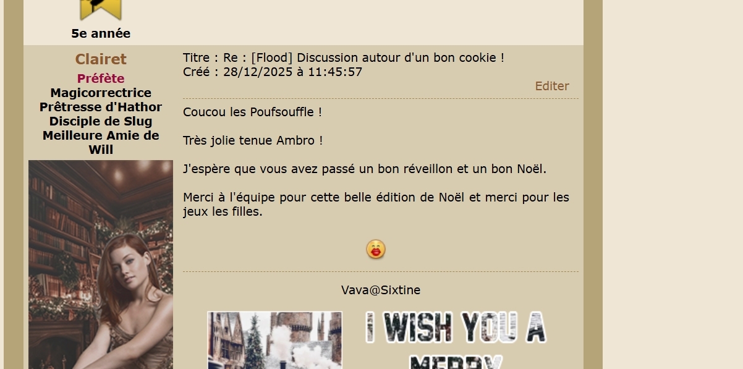
Task: Click the kissing lips smiley emoji
Action: (x=376, y=249)
